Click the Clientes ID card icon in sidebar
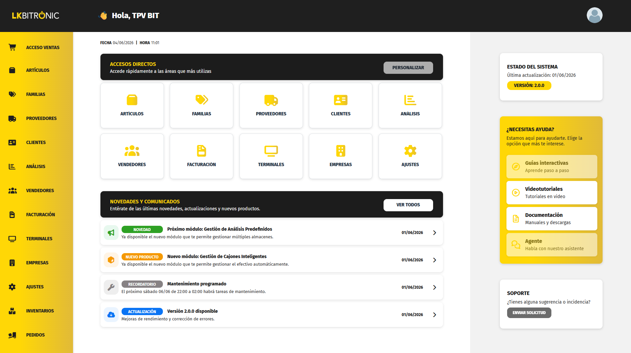631x353 pixels. 12,142
